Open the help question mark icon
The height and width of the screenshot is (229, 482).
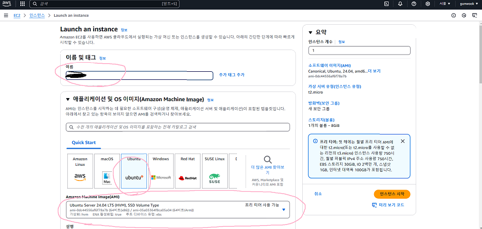414,4
